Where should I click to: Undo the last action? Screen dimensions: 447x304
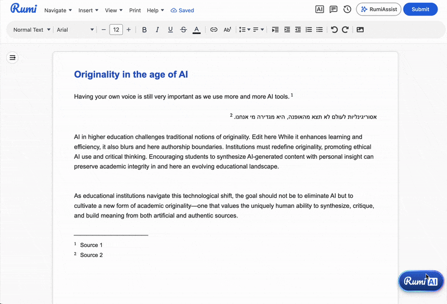pyautogui.click(x=334, y=30)
